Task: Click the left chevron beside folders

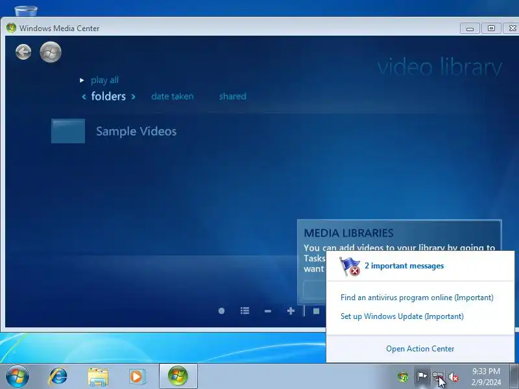Action: (84, 97)
